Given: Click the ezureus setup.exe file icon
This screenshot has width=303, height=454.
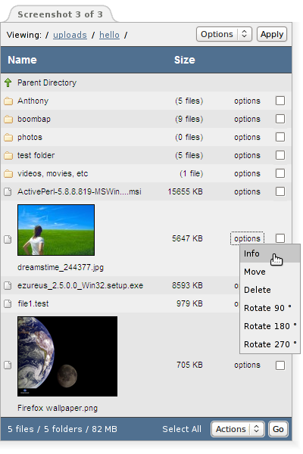Looking at the screenshot, I should tap(8, 286).
